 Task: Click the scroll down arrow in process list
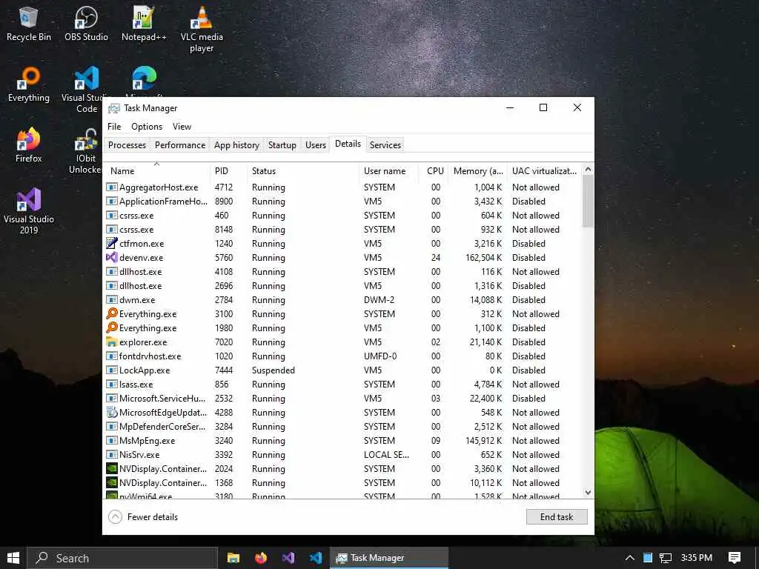point(588,493)
